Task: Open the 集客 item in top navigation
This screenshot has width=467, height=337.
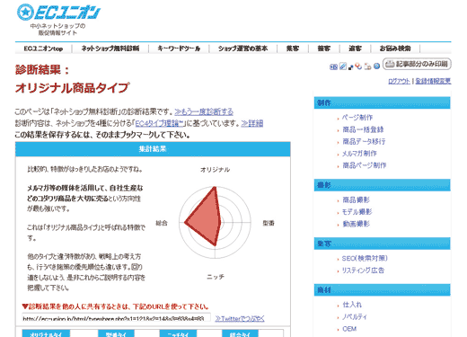Action: click(293, 49)
